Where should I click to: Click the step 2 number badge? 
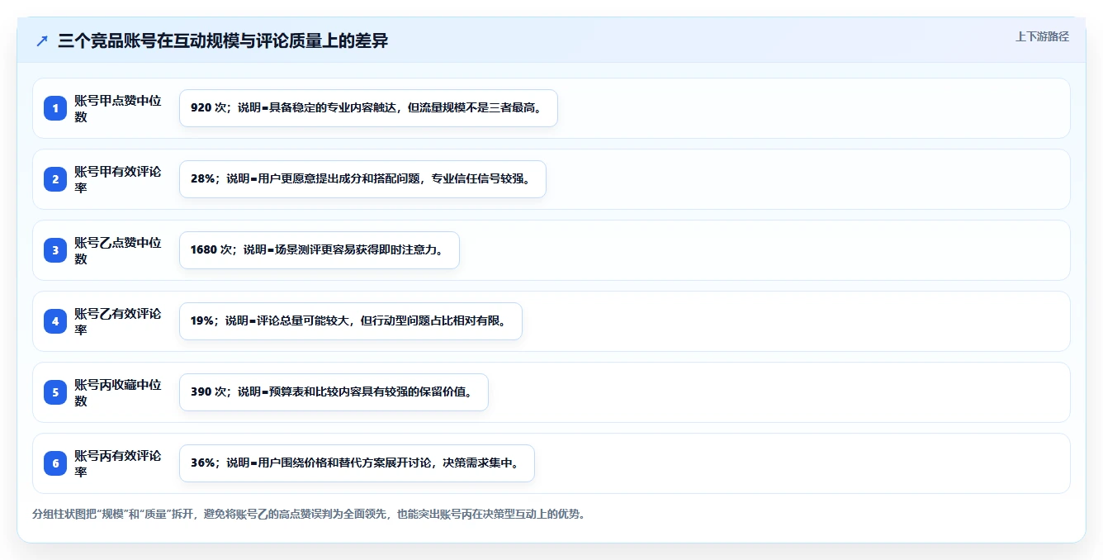tap(55, 179)
